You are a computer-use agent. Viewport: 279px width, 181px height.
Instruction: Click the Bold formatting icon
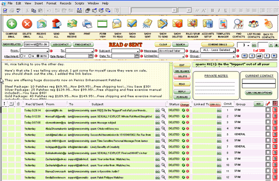[213, 11]
